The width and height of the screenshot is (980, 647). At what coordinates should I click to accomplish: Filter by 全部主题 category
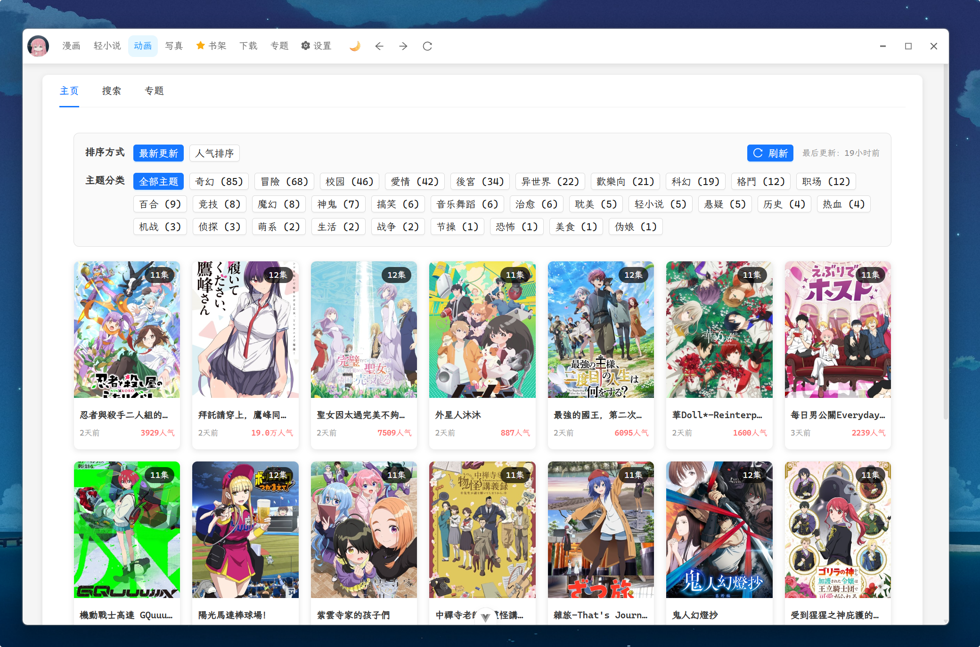(158, 181)
